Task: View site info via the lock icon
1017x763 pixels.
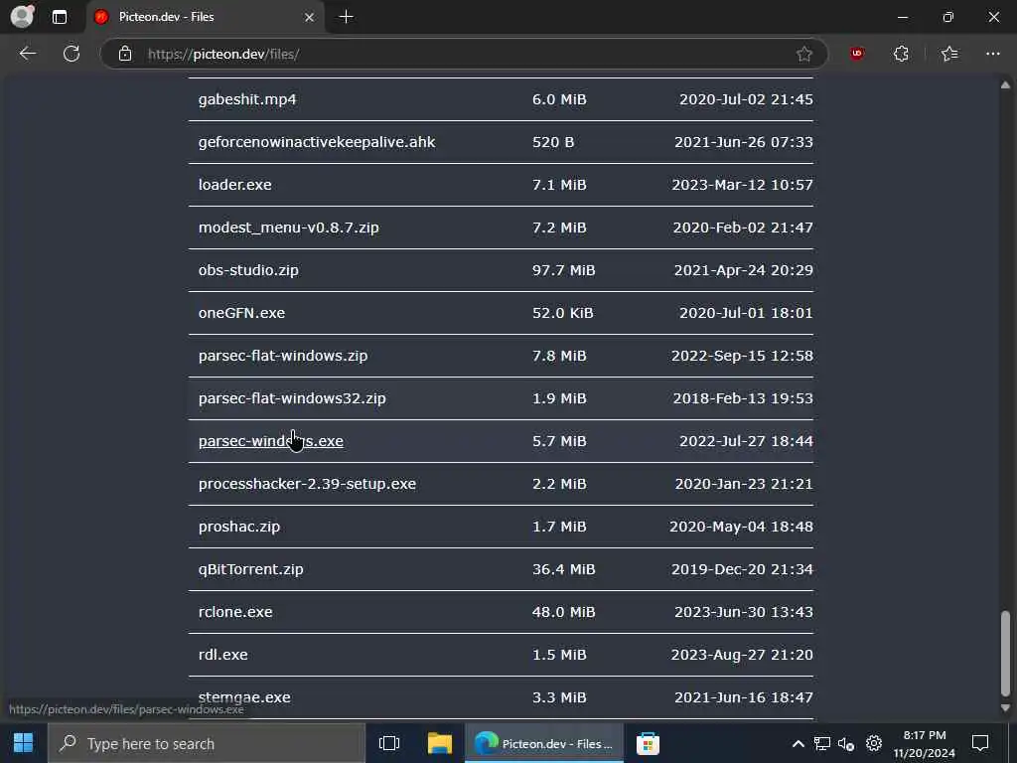Action: click(125, 54)
